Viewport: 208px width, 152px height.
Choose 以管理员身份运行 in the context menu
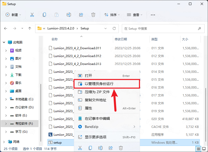point(107,84)
